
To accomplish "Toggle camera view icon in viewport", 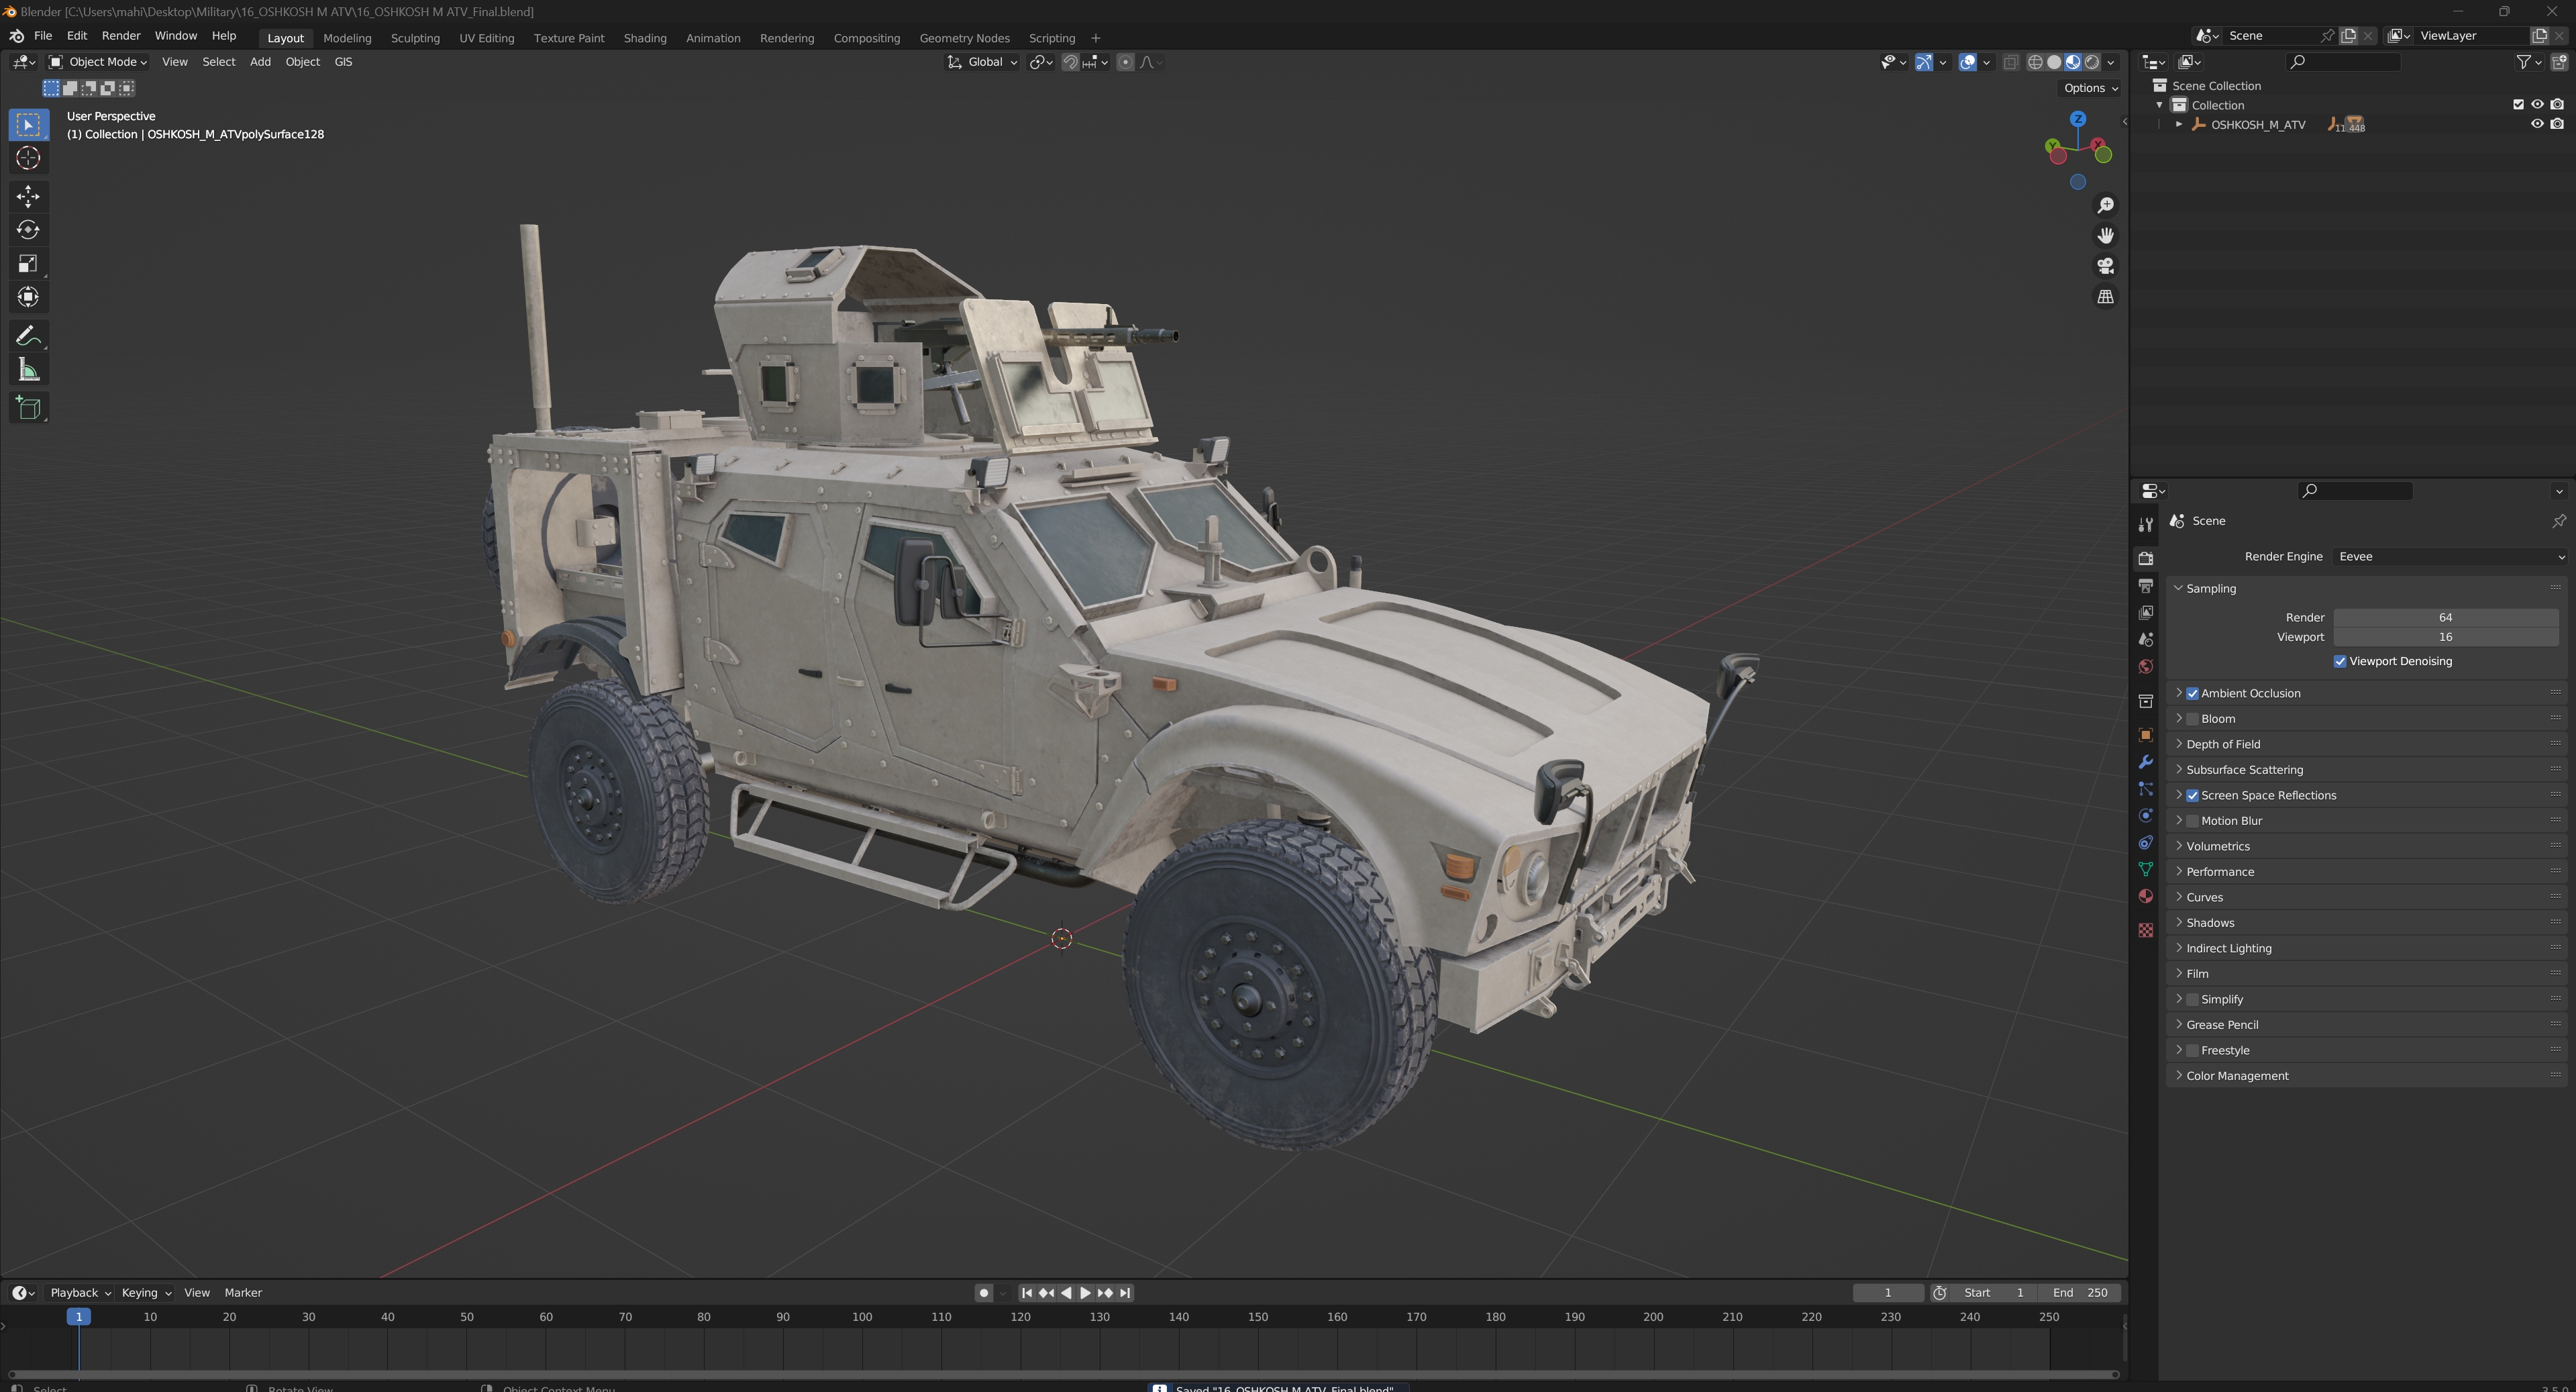I will [x=2105, y=266].
